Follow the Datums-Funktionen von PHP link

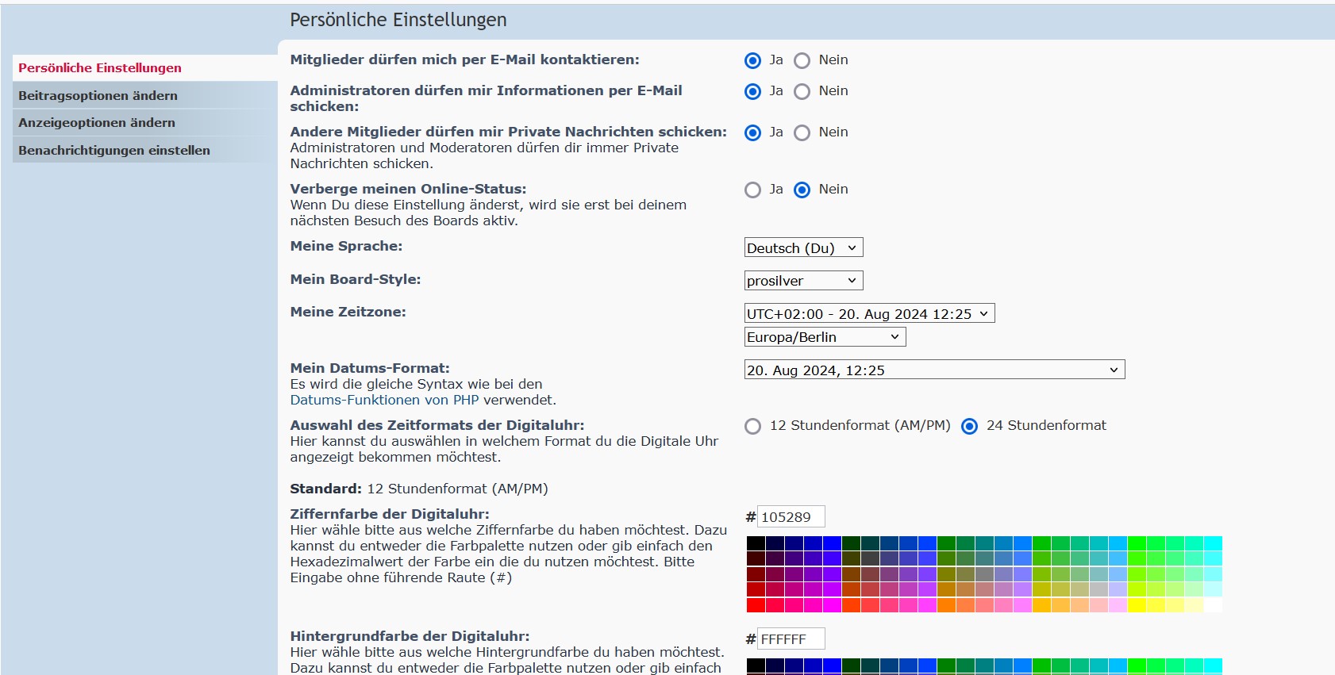click(x=384, y=401)
